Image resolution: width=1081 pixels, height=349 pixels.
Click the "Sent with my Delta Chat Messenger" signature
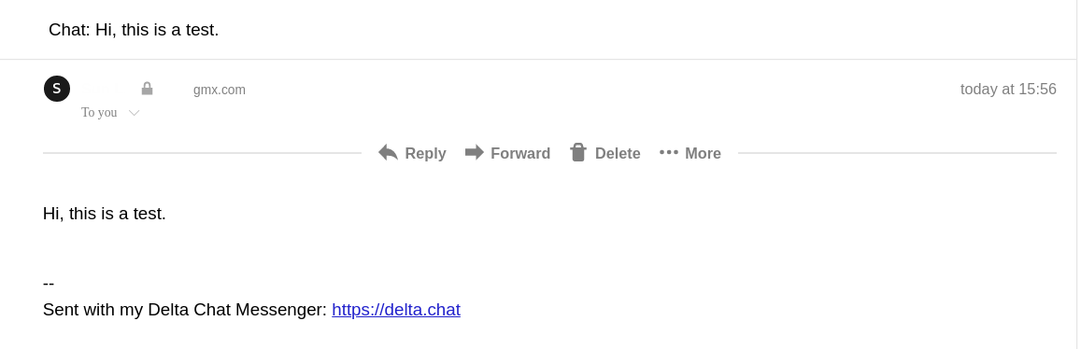pos(185,310)
